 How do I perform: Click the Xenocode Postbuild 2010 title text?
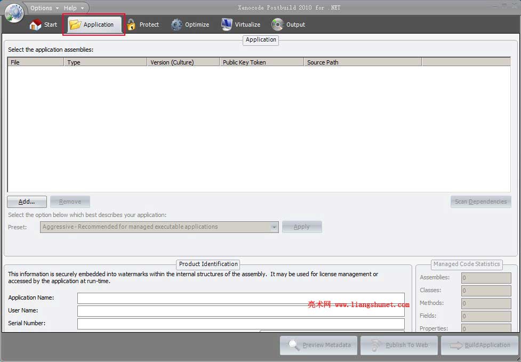(289, 7)
